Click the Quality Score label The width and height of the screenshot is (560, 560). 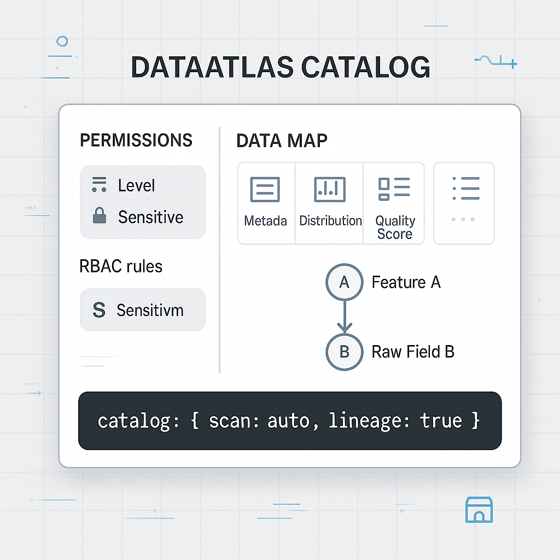[x=395, y=227]
